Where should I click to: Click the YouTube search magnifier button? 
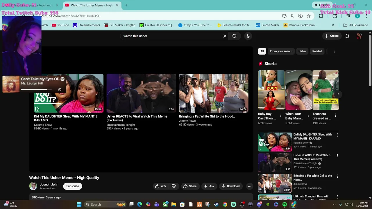click(235, 36)
